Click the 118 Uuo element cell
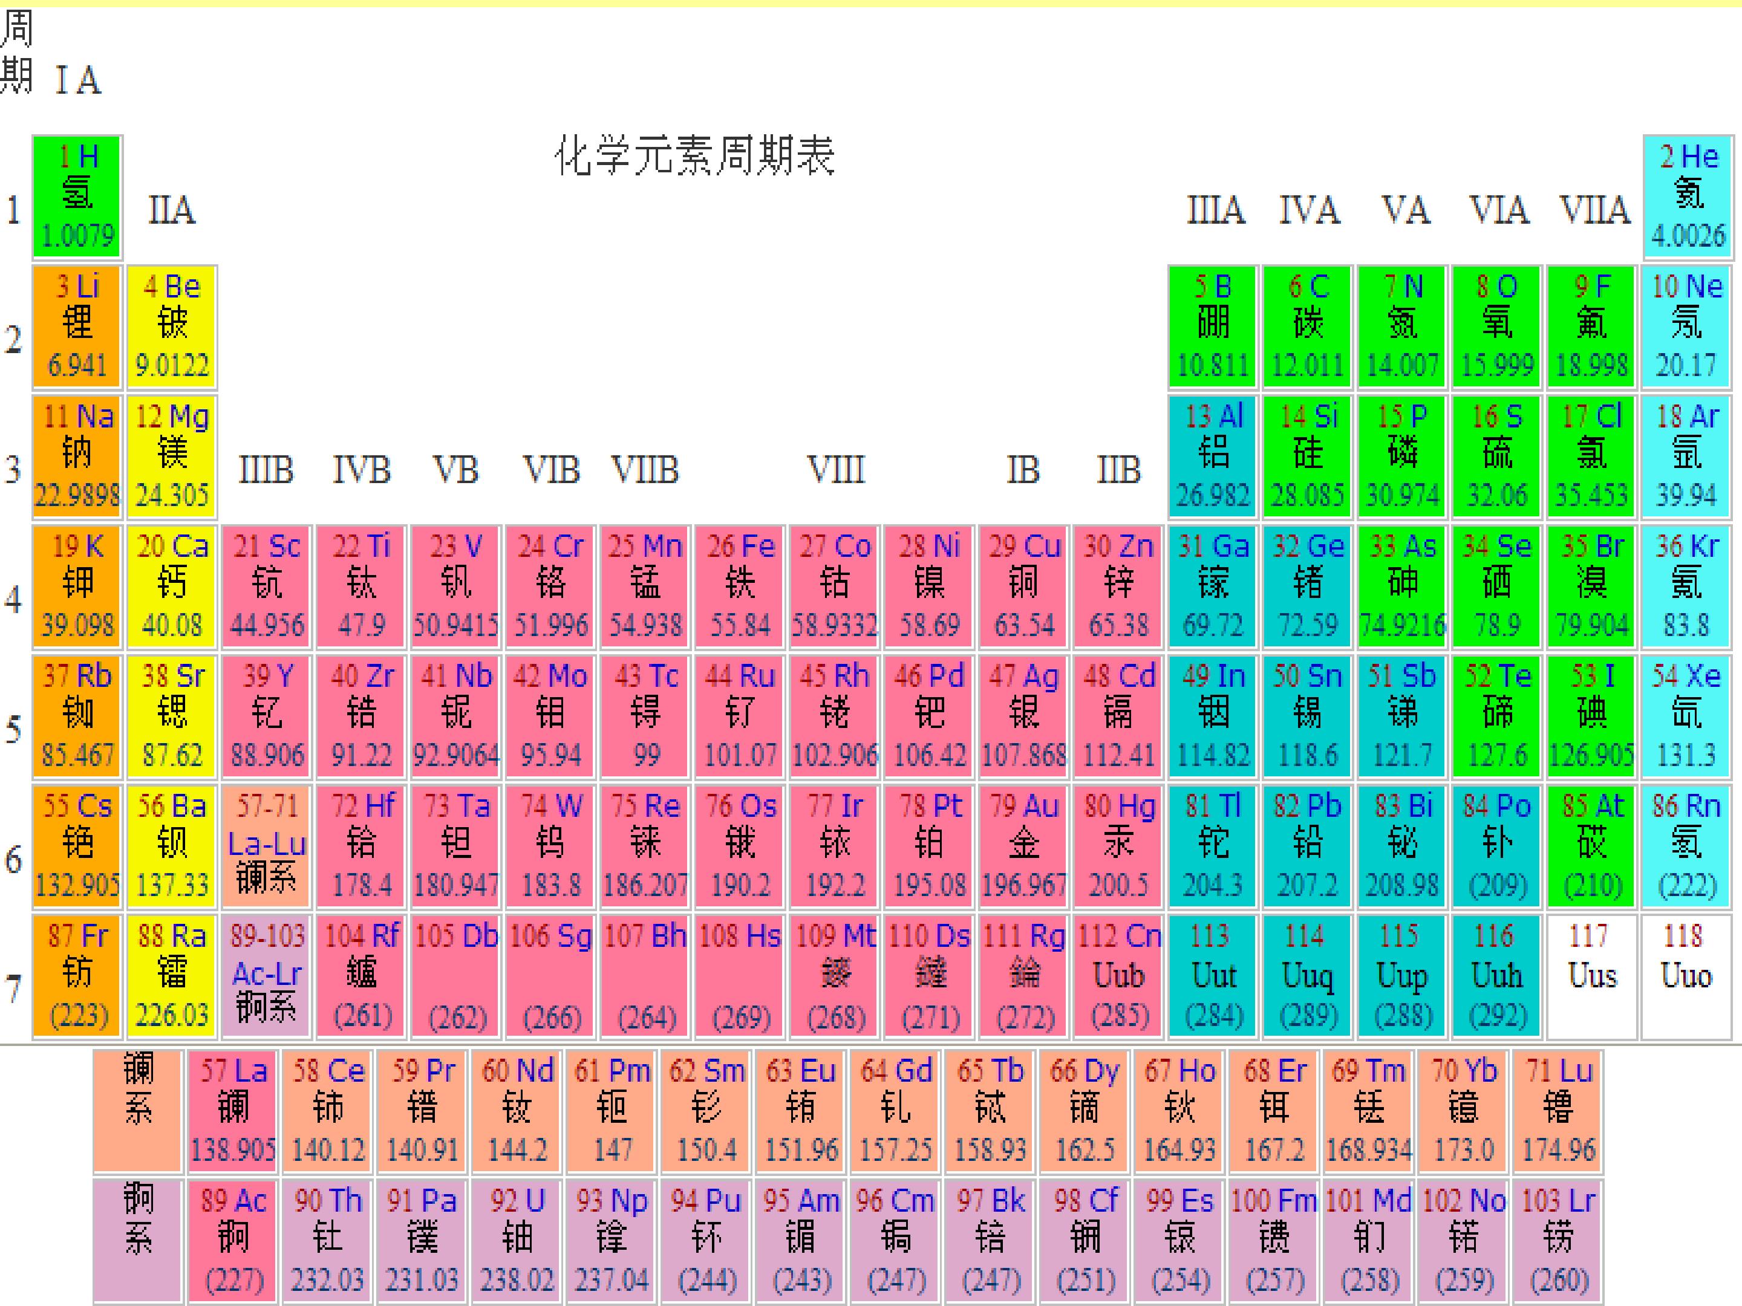 coord(1688,976)
